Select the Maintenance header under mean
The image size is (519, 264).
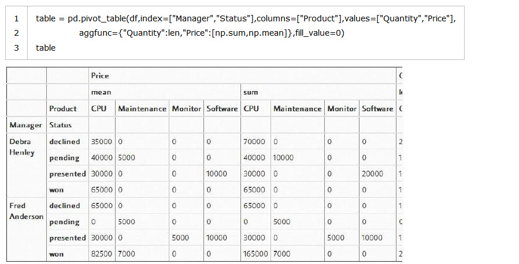coord(142,108)
